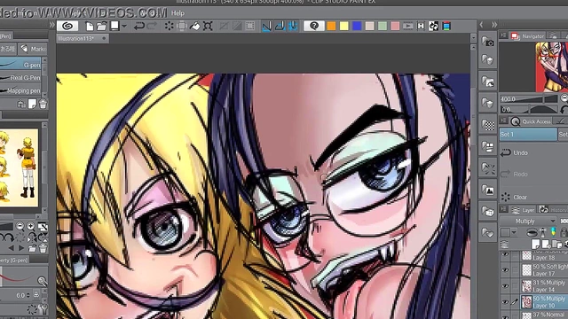Toggle Snap to Grid

tap(293, 26)
